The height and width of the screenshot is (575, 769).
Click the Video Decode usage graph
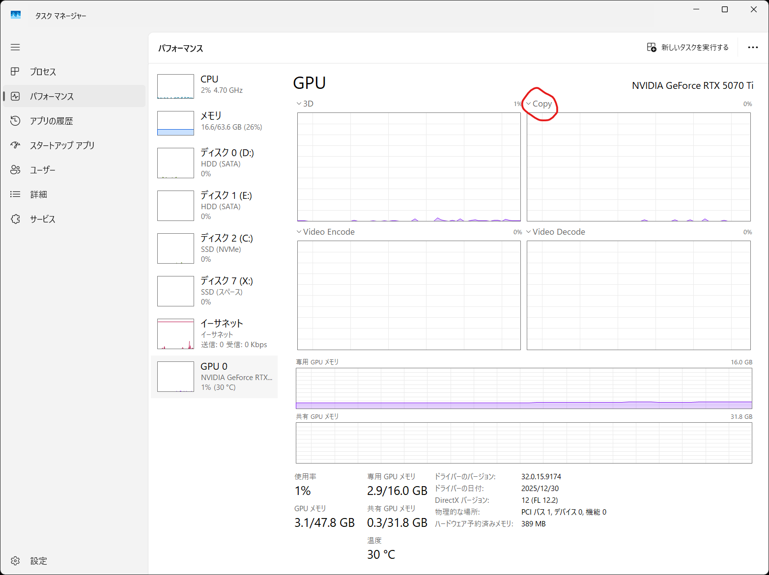click(x=639, y=295)
